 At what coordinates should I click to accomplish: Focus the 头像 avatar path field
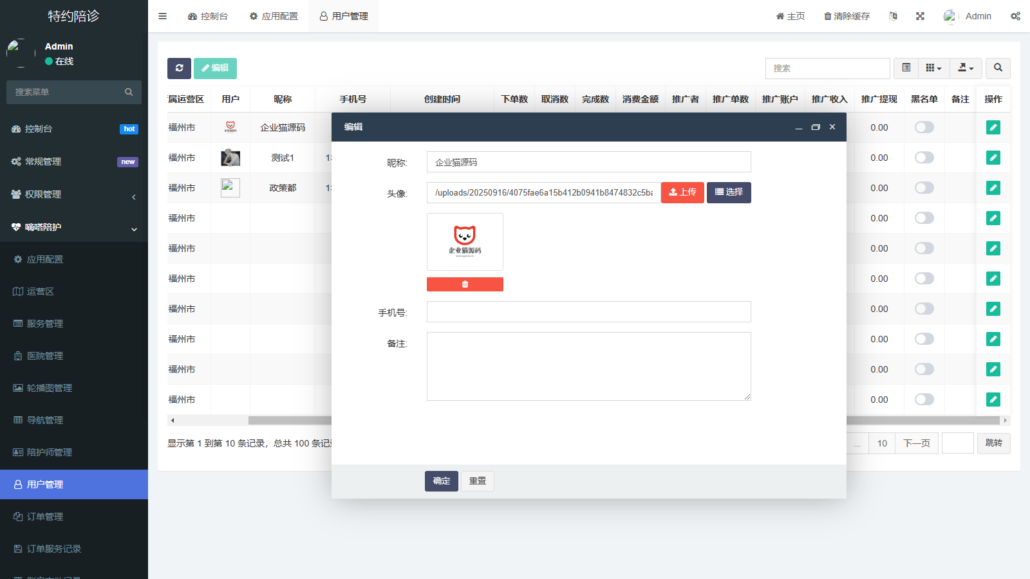544,192
